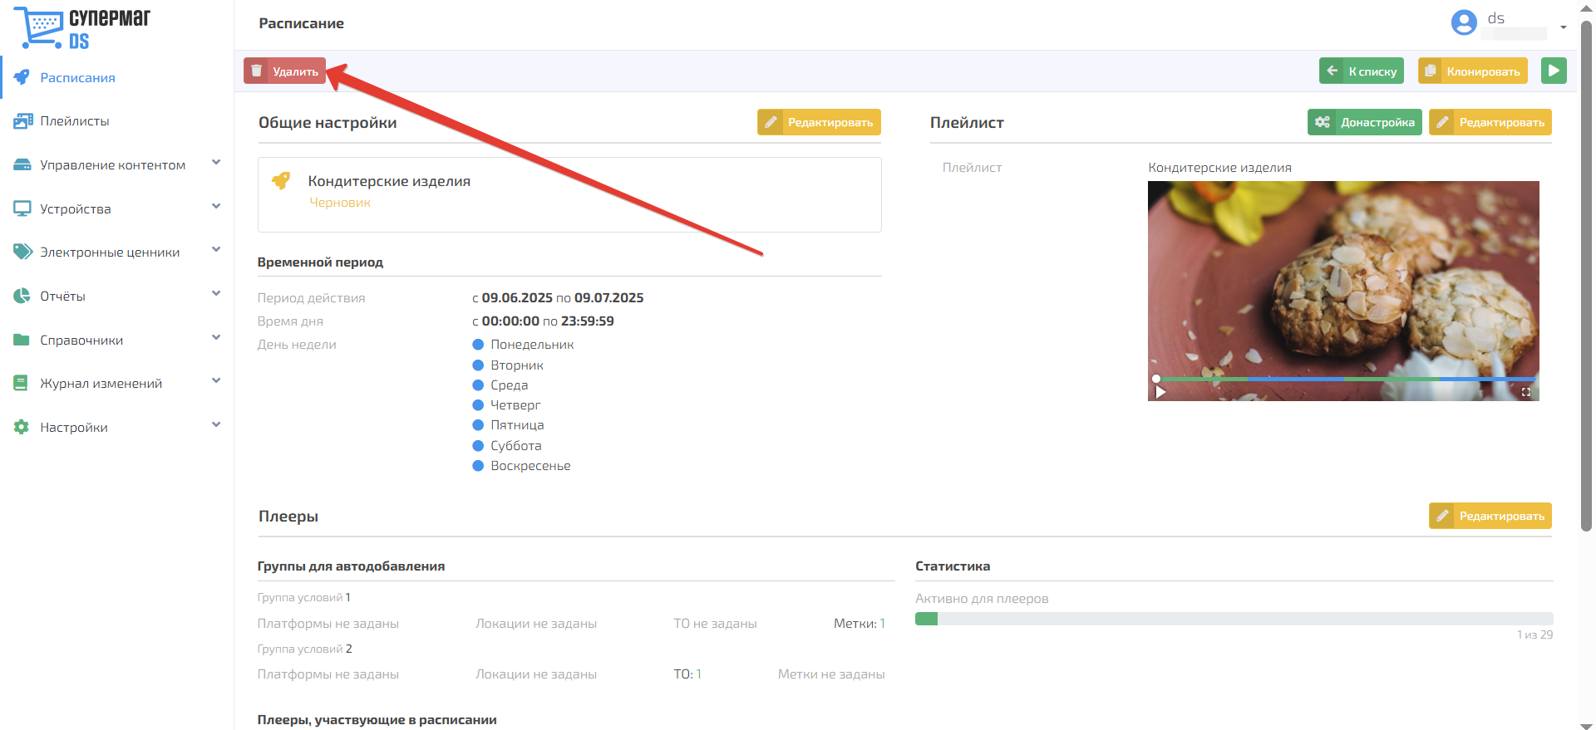
Task: Click the video progress bar
Action: coord(1344,379)
